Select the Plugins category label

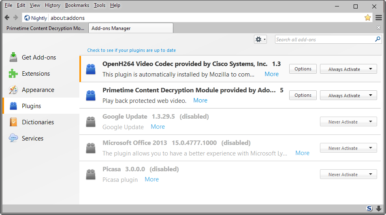31,106
